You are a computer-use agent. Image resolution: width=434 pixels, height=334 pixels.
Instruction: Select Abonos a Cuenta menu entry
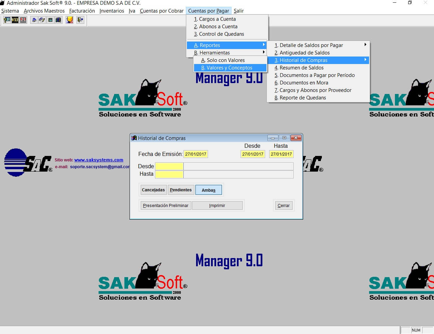click(227, 27)
